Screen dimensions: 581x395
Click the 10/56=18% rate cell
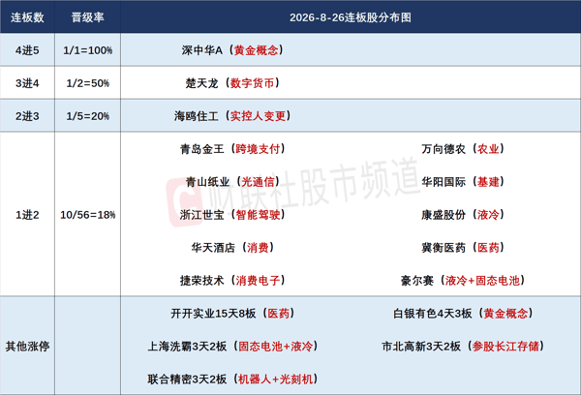(x=87, y=215)
